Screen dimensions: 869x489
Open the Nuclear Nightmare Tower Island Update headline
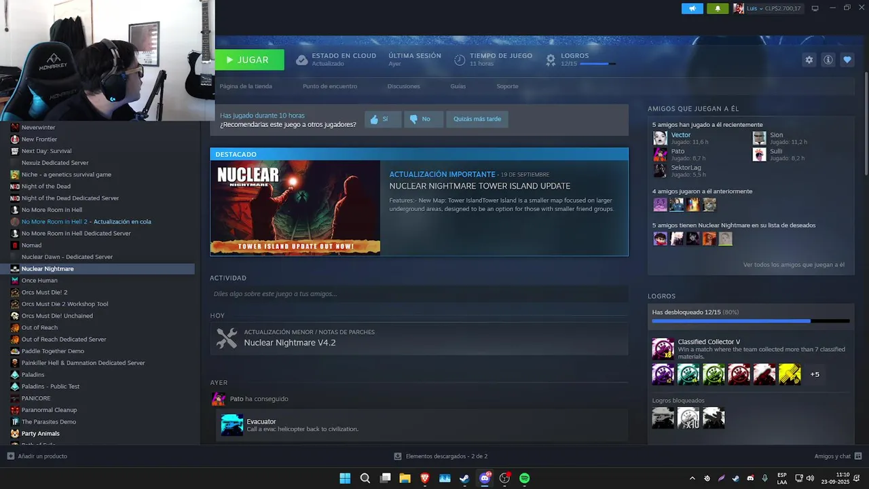pyautogui.click(x=479, y=186)
